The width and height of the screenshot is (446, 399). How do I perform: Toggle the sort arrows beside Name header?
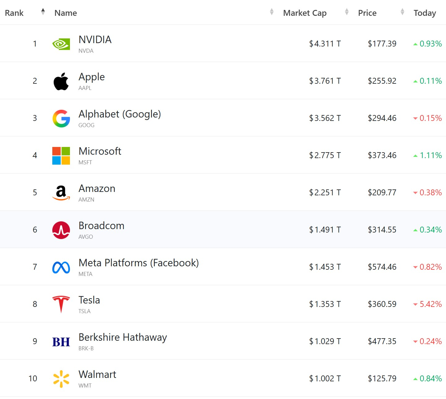(271, 12)
